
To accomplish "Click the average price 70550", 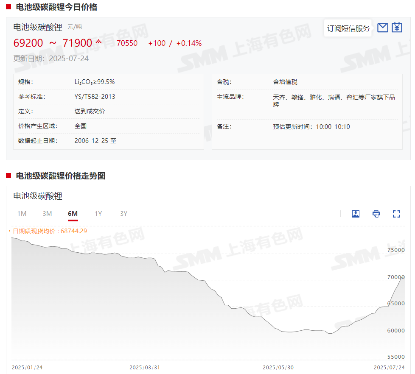I will [127, 43].
